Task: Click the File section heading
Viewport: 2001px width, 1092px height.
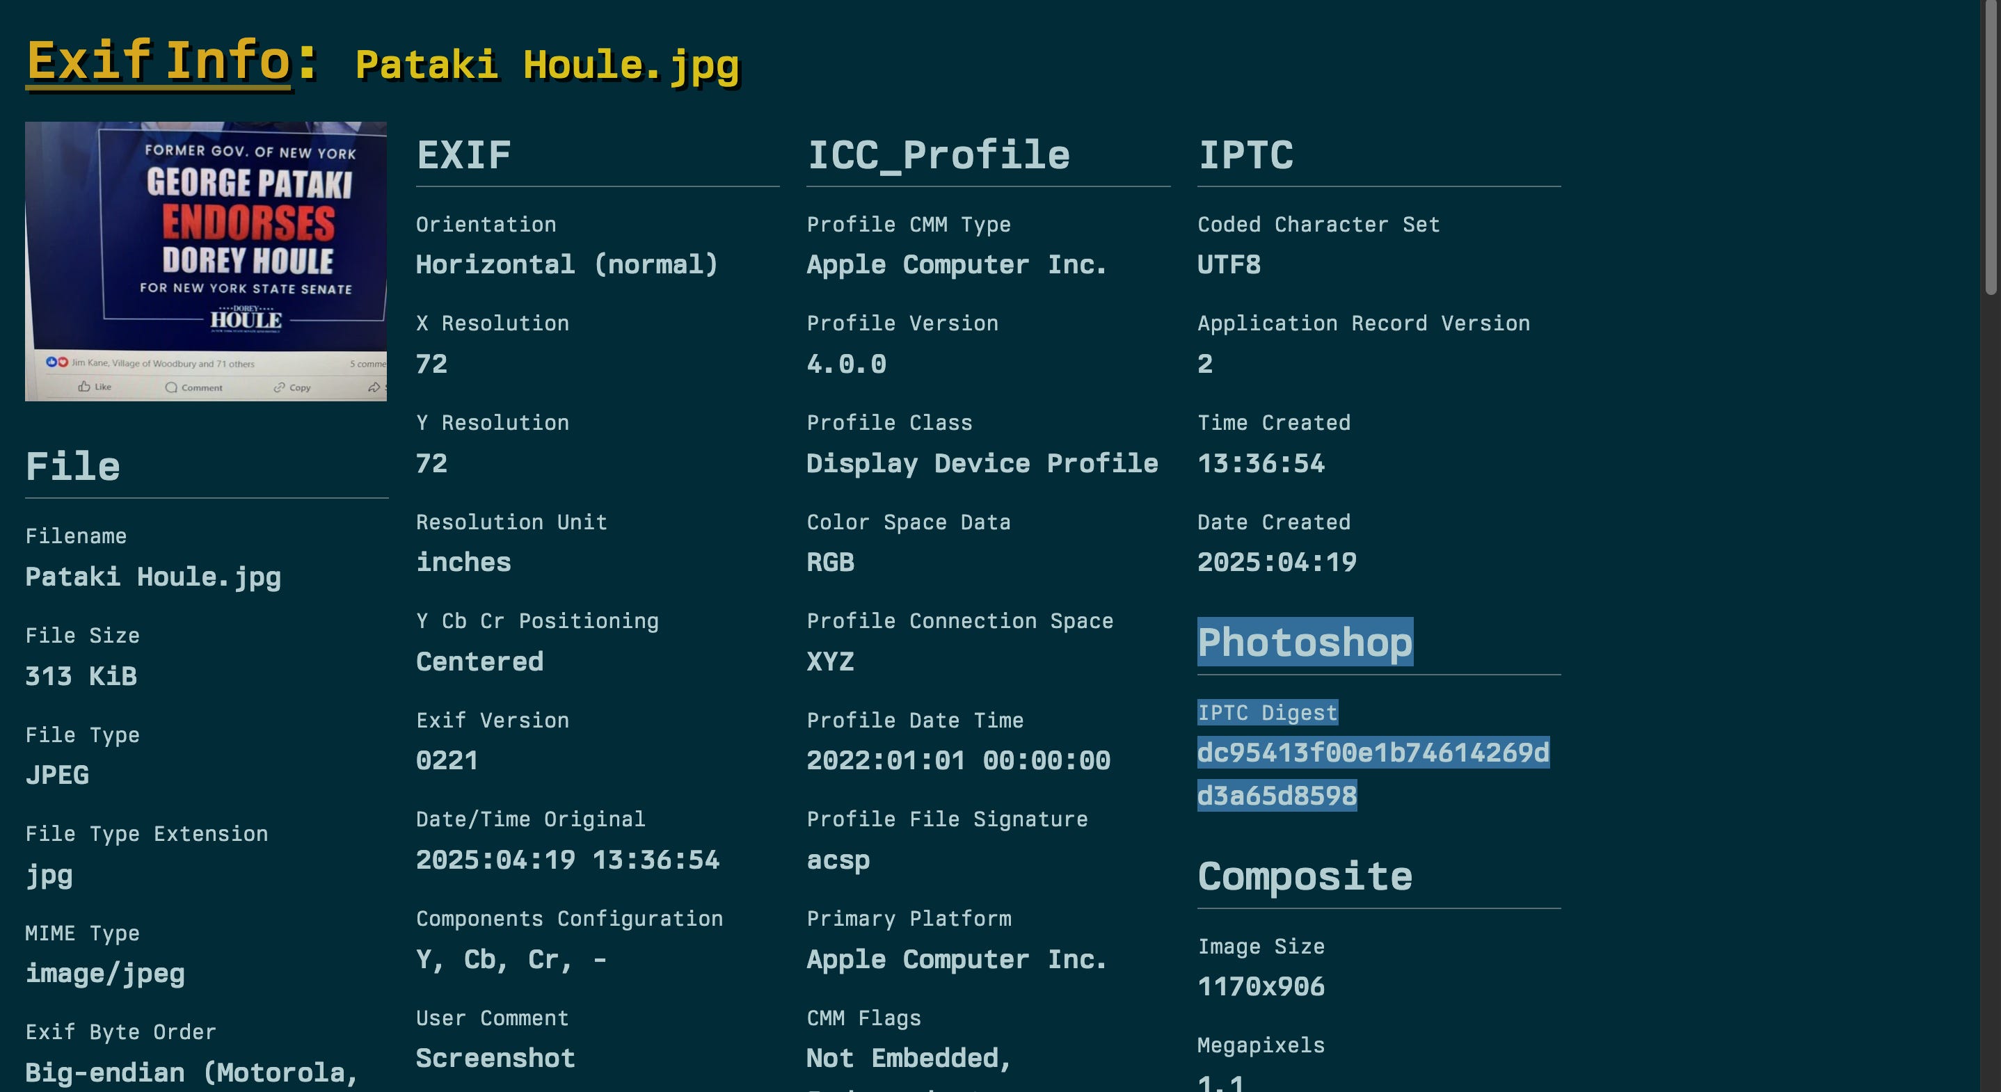Action: [x=72, y=466]
